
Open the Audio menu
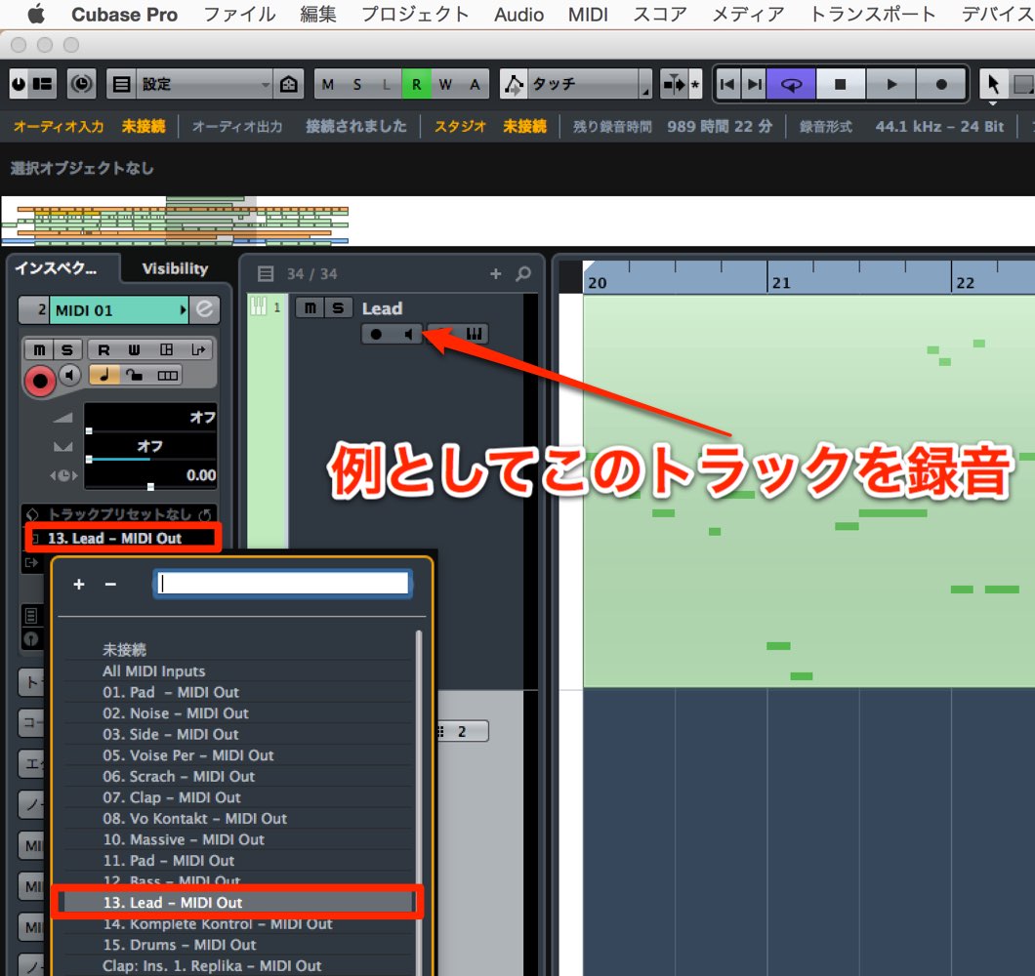pos(518,15)
